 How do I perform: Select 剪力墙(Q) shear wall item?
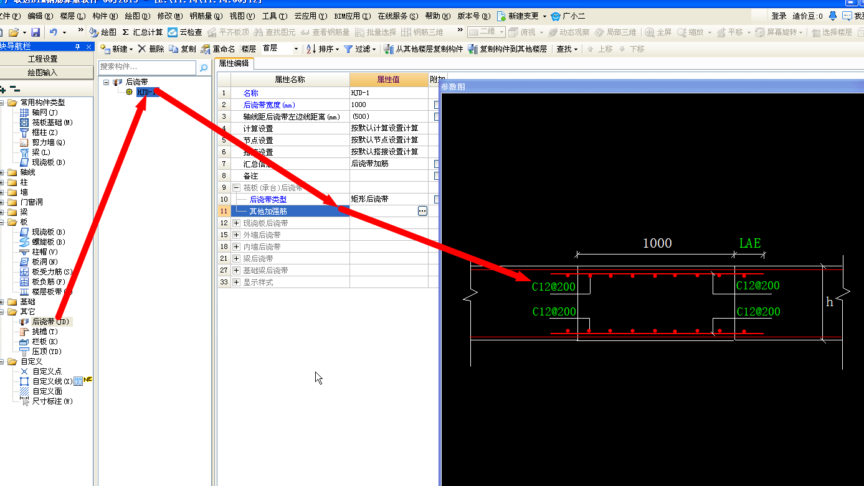pyautogui.click(x=48, y=142)
